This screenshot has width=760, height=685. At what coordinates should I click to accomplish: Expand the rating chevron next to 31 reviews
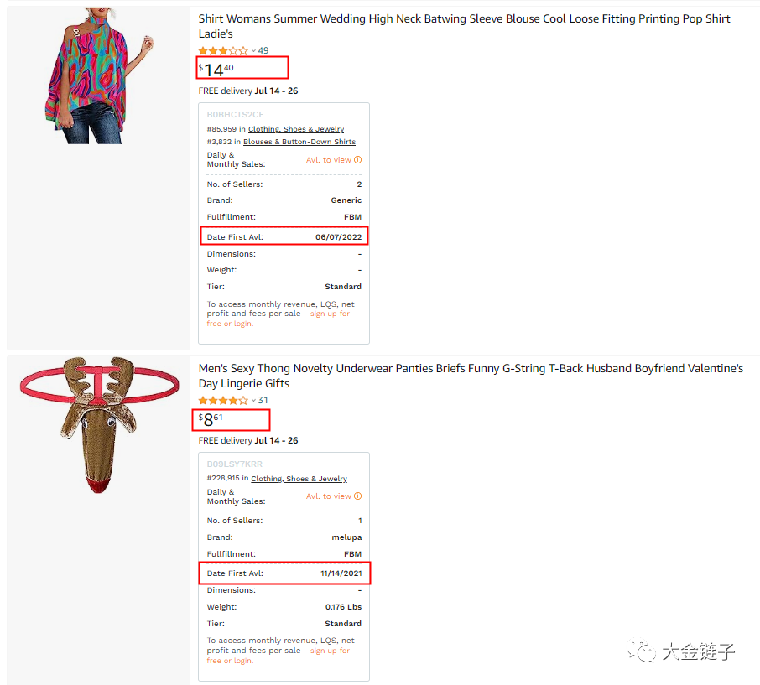pos(253,401)
